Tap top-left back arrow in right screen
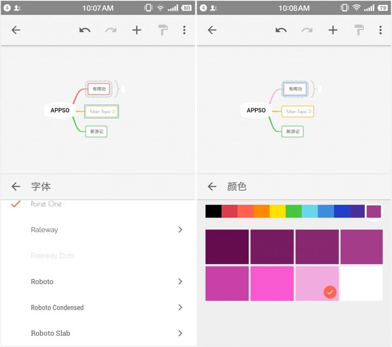392x347 pixels. click(x=212, y=30)
